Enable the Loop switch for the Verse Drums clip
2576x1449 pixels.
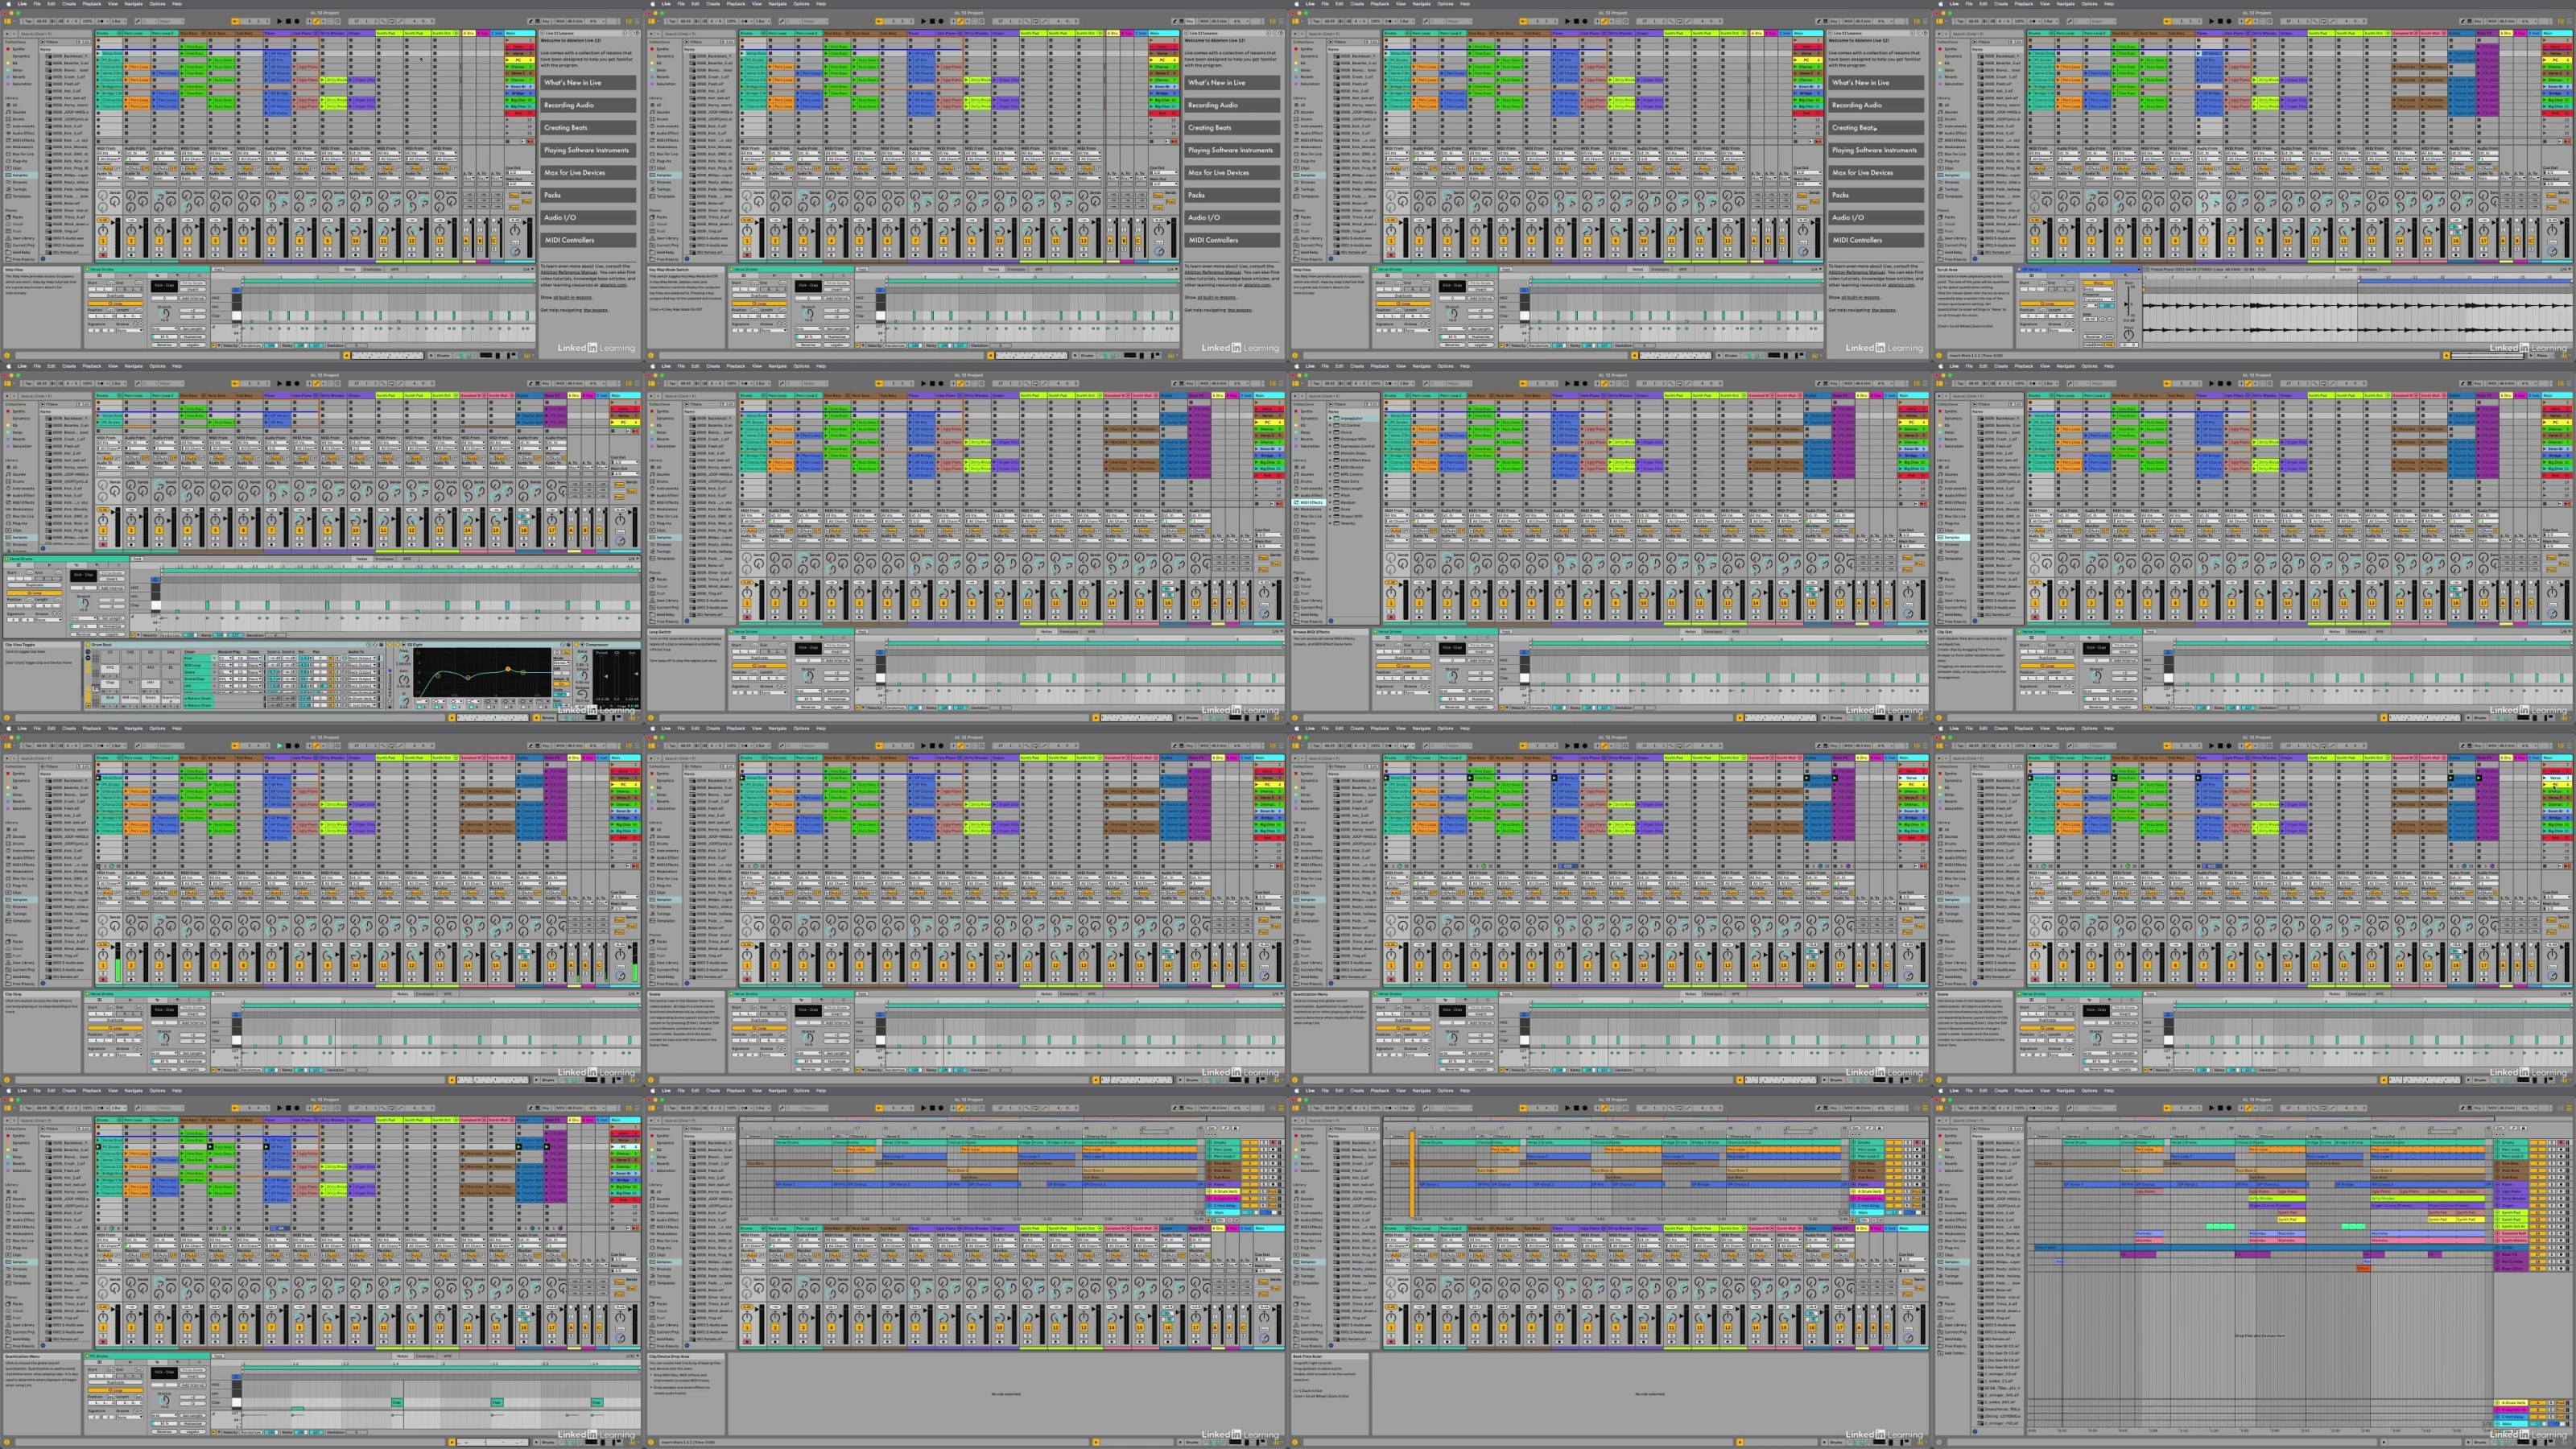(116, 303)
